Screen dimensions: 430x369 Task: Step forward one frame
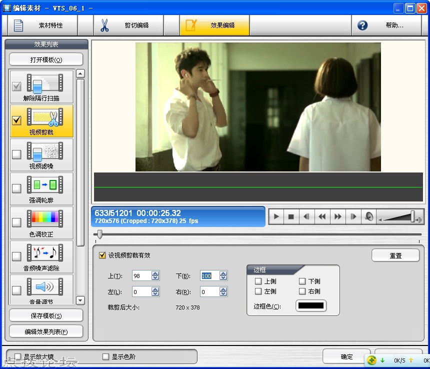click(353, 216)
